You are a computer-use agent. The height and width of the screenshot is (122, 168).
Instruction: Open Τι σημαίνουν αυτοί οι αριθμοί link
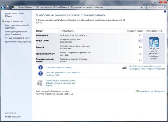click(59, 67)
